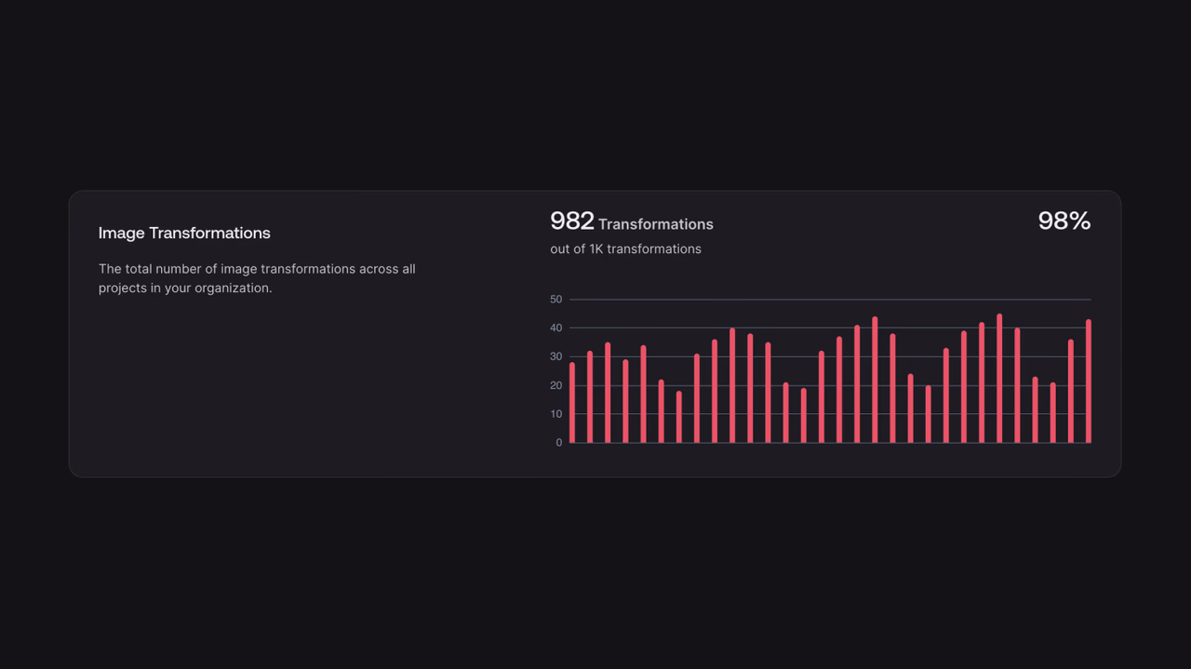Click the second bar from the left
This screenshot has height=669, width=1191.
[x=590, y=397]
